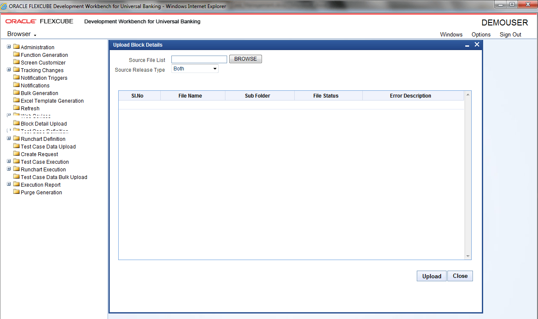Click the Source File List input field
This screenshot has height=319, width=538.
(199, 60)
